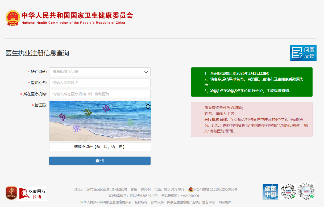Click the police badge icon beside 京公网安备
324x207 pixels.
pyautogui.click(x=190, y=189)
